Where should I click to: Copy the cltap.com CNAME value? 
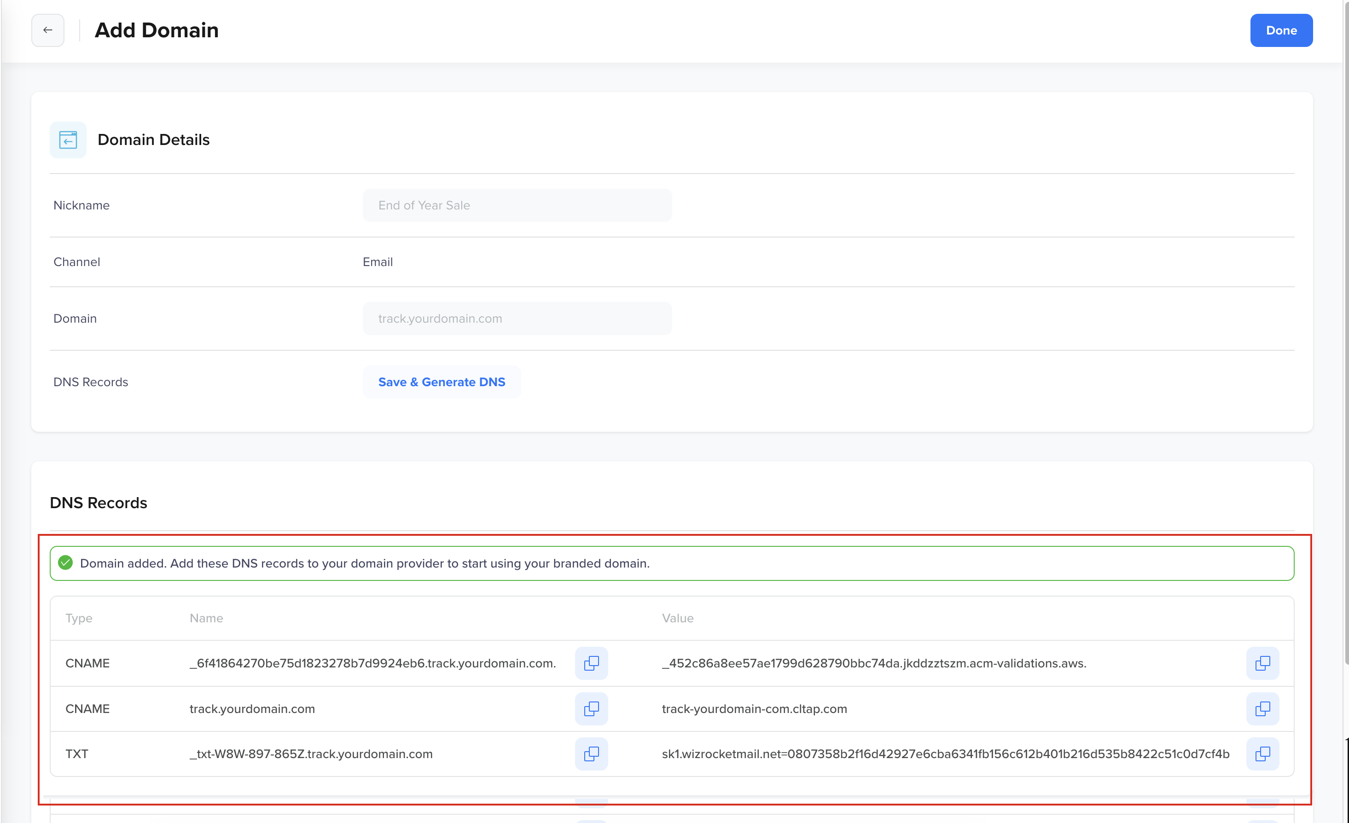point(1262,709)
